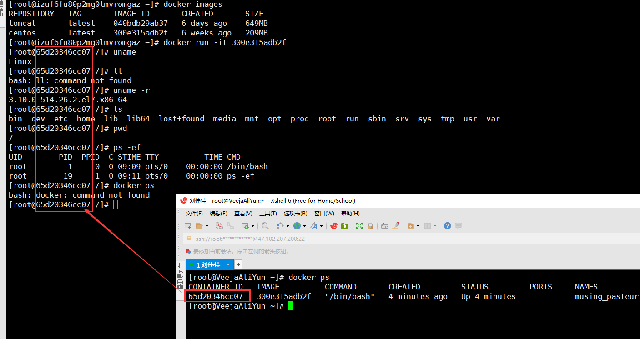The height and width of the screenshot is (339, 640).
Task: Open the 编辑(E) menu
Action: [218, 214]
